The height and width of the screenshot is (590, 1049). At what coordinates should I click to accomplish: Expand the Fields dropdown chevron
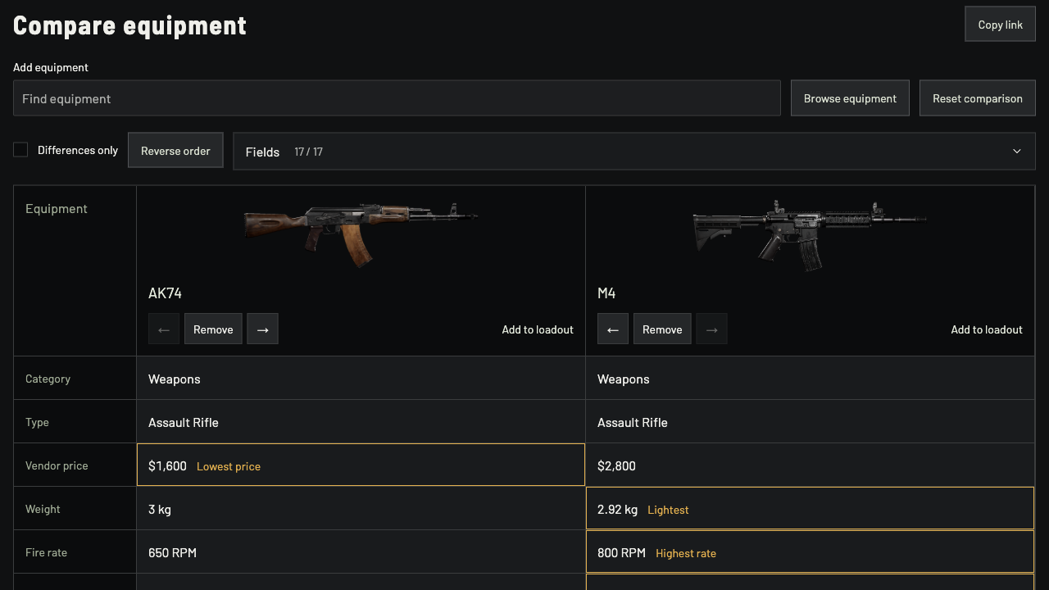1017,152
